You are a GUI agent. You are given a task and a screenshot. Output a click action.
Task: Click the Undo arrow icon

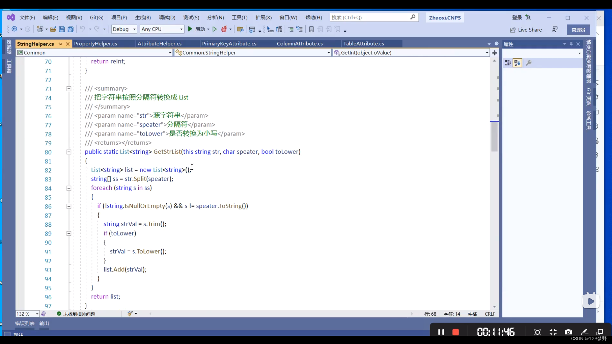coord(83,29)
